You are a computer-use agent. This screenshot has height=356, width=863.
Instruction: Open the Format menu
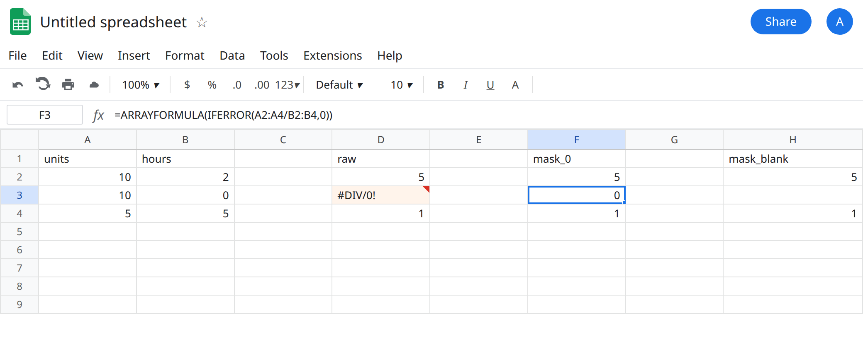click(185, 55)
